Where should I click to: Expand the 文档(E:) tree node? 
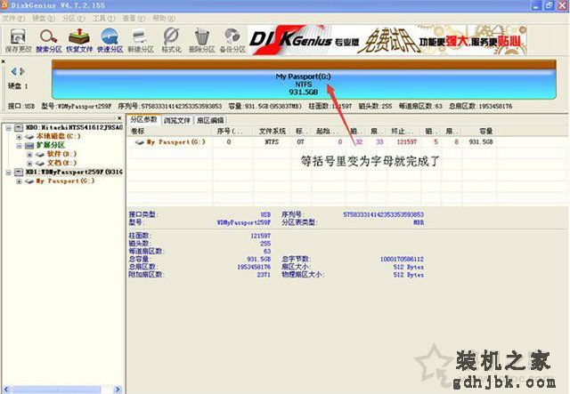(30, 164)
